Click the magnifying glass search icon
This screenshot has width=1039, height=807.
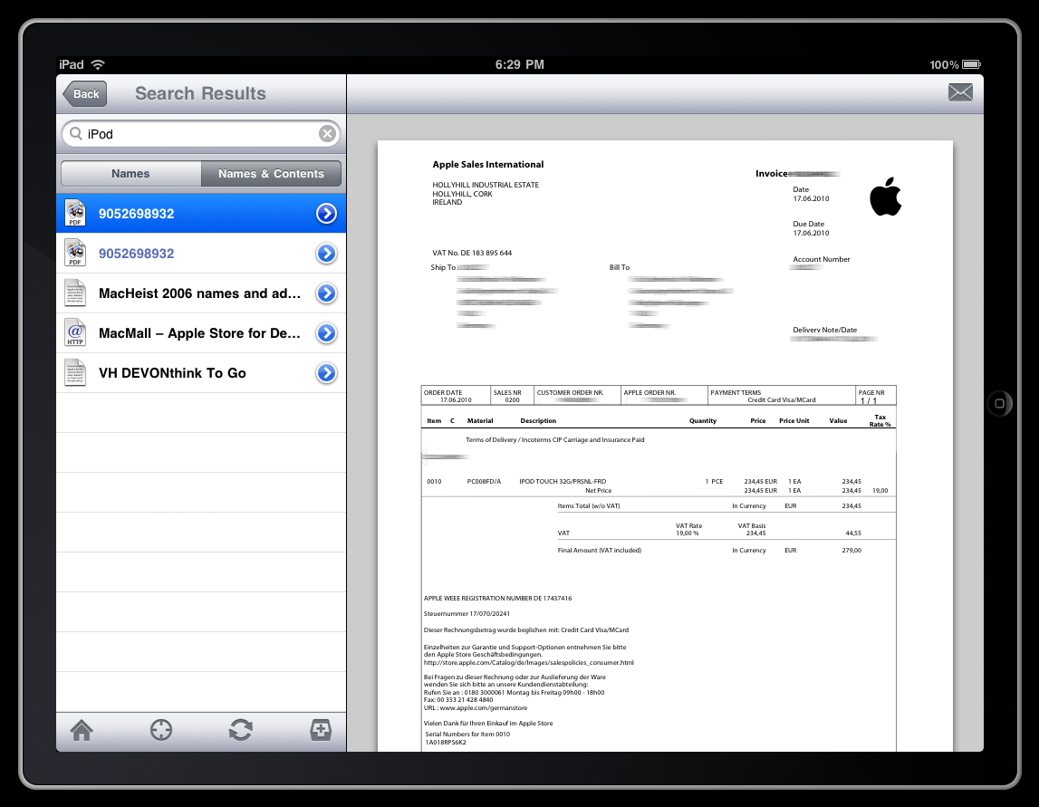point(76,134)
